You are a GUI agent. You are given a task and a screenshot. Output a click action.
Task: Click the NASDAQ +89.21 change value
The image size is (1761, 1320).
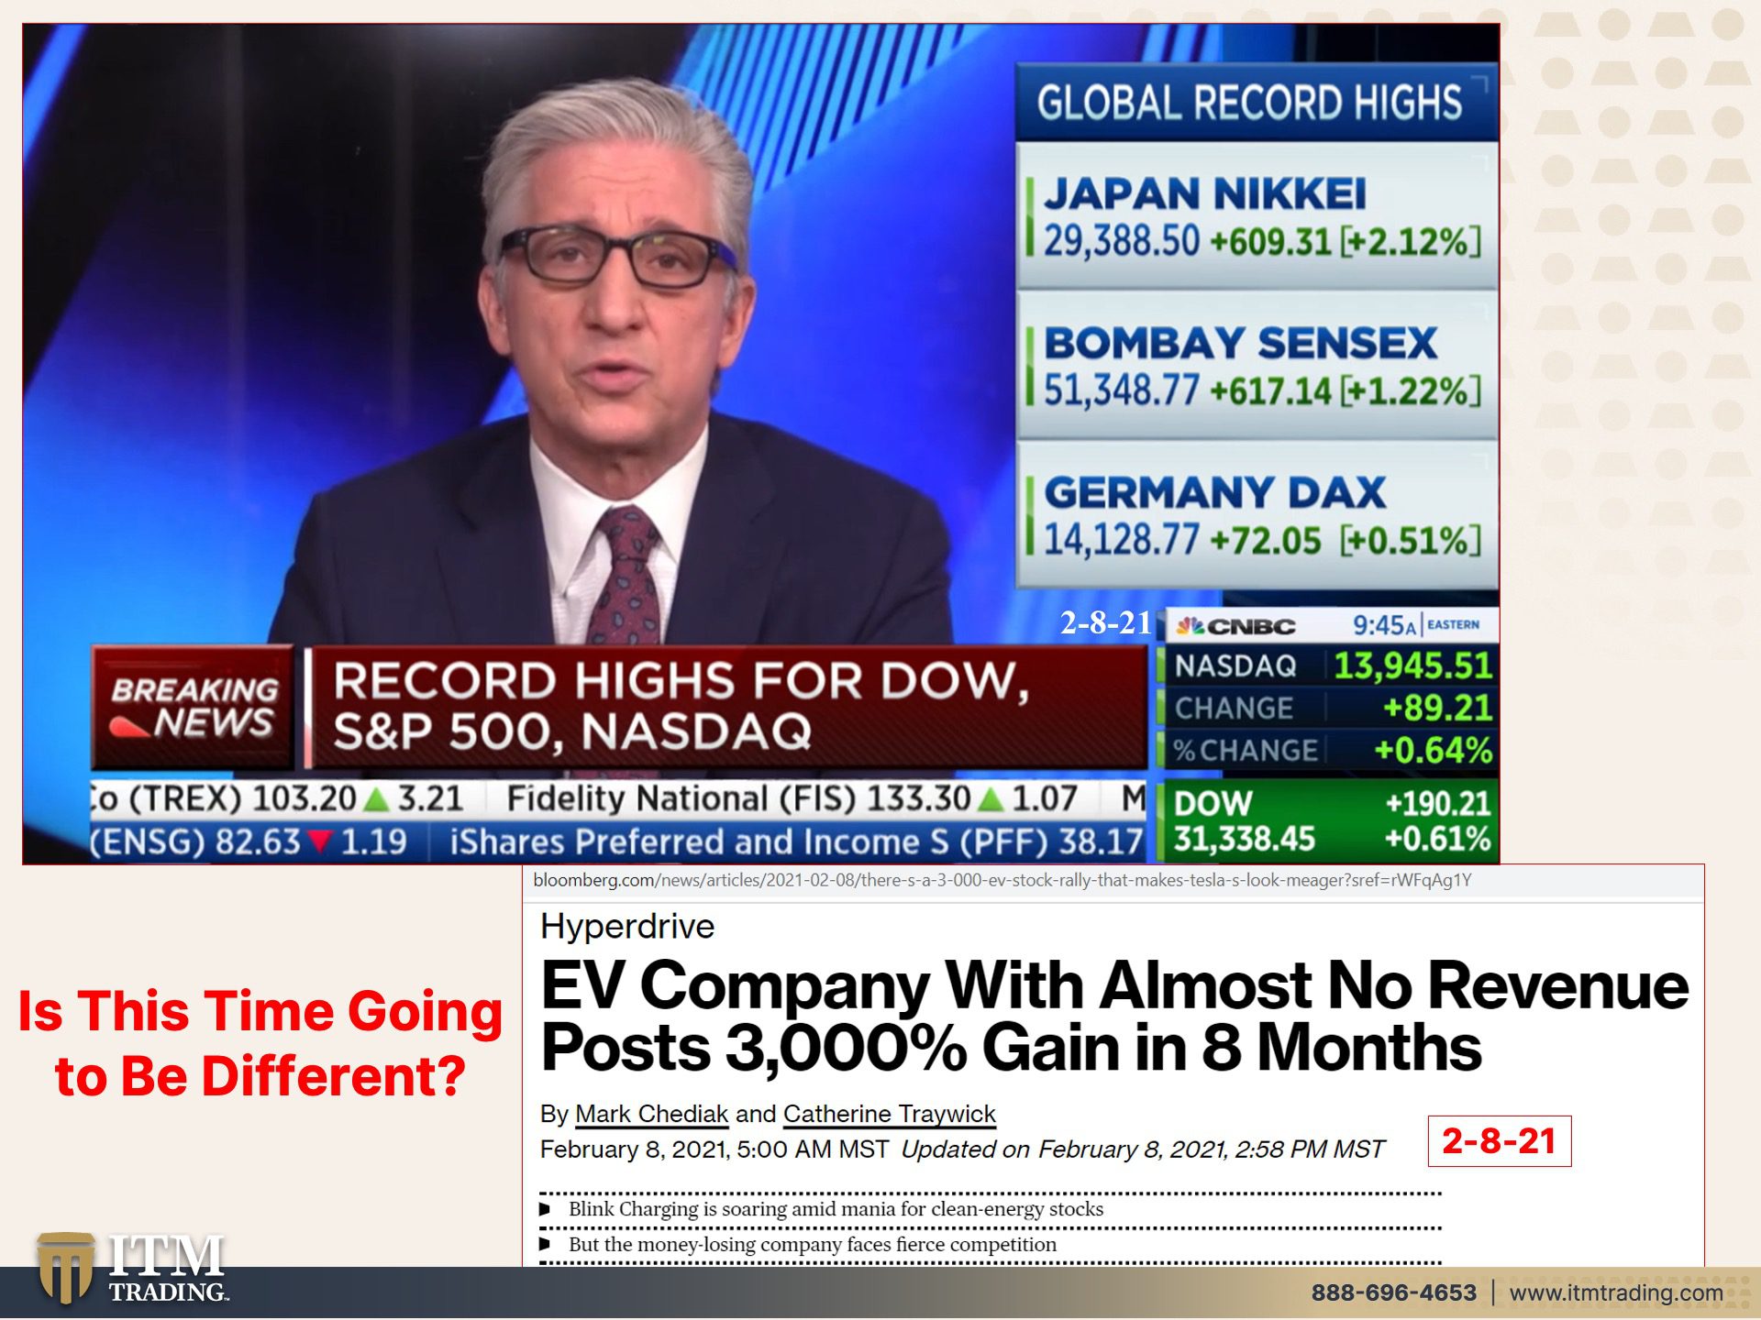[x=1437, y=708]
